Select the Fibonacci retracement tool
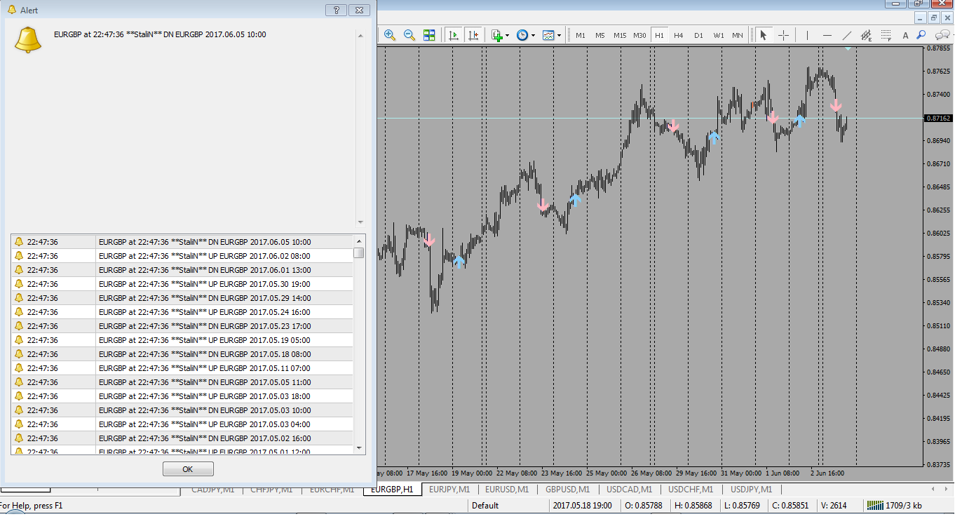 tap(886, 35)
